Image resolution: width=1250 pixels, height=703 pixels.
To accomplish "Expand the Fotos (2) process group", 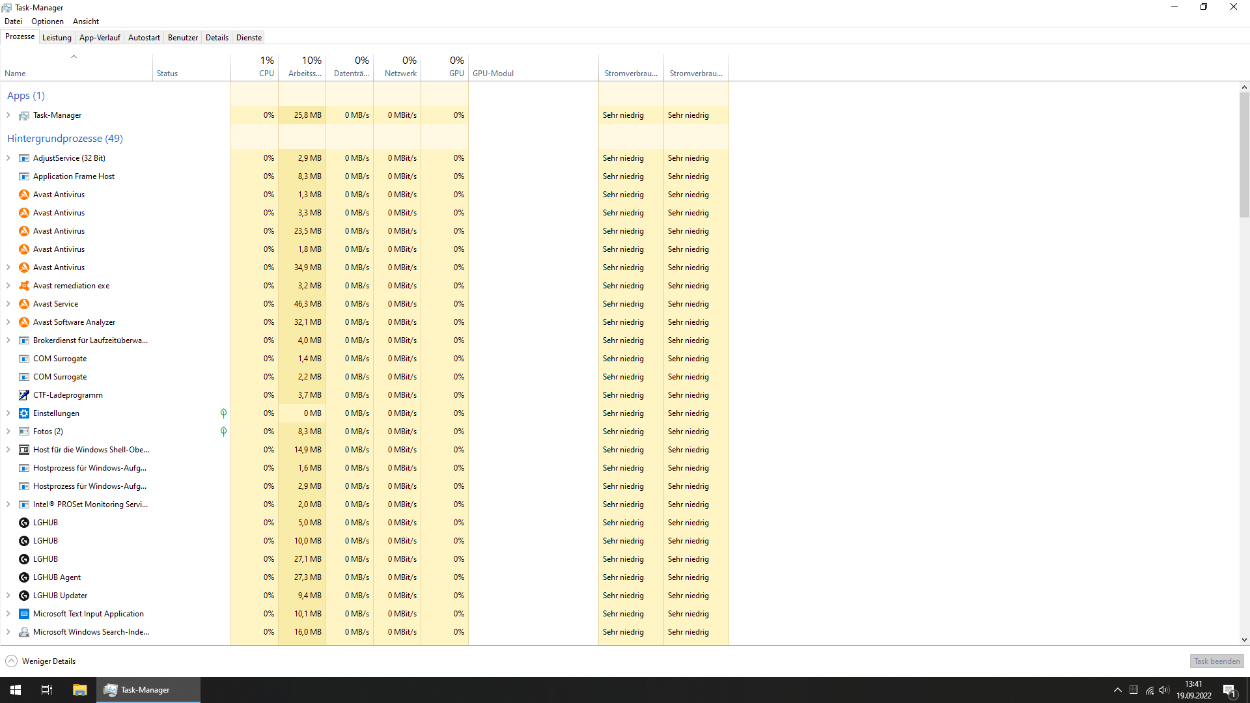I will 8,432.
